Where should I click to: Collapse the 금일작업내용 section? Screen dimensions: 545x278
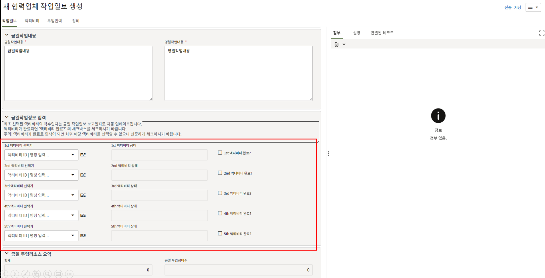(7, 35)
